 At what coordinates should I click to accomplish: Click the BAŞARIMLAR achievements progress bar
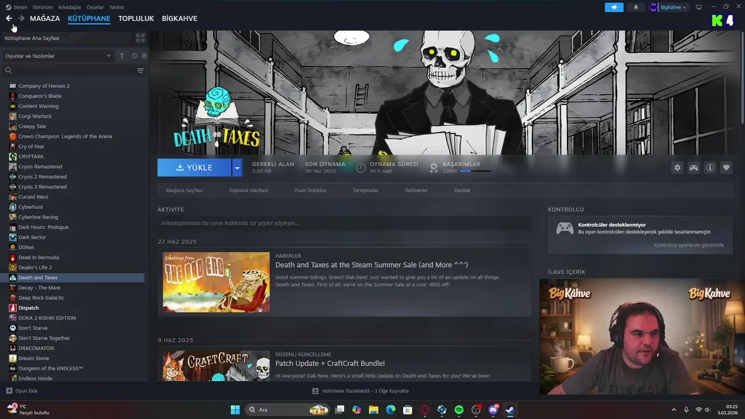click(475, 171)
